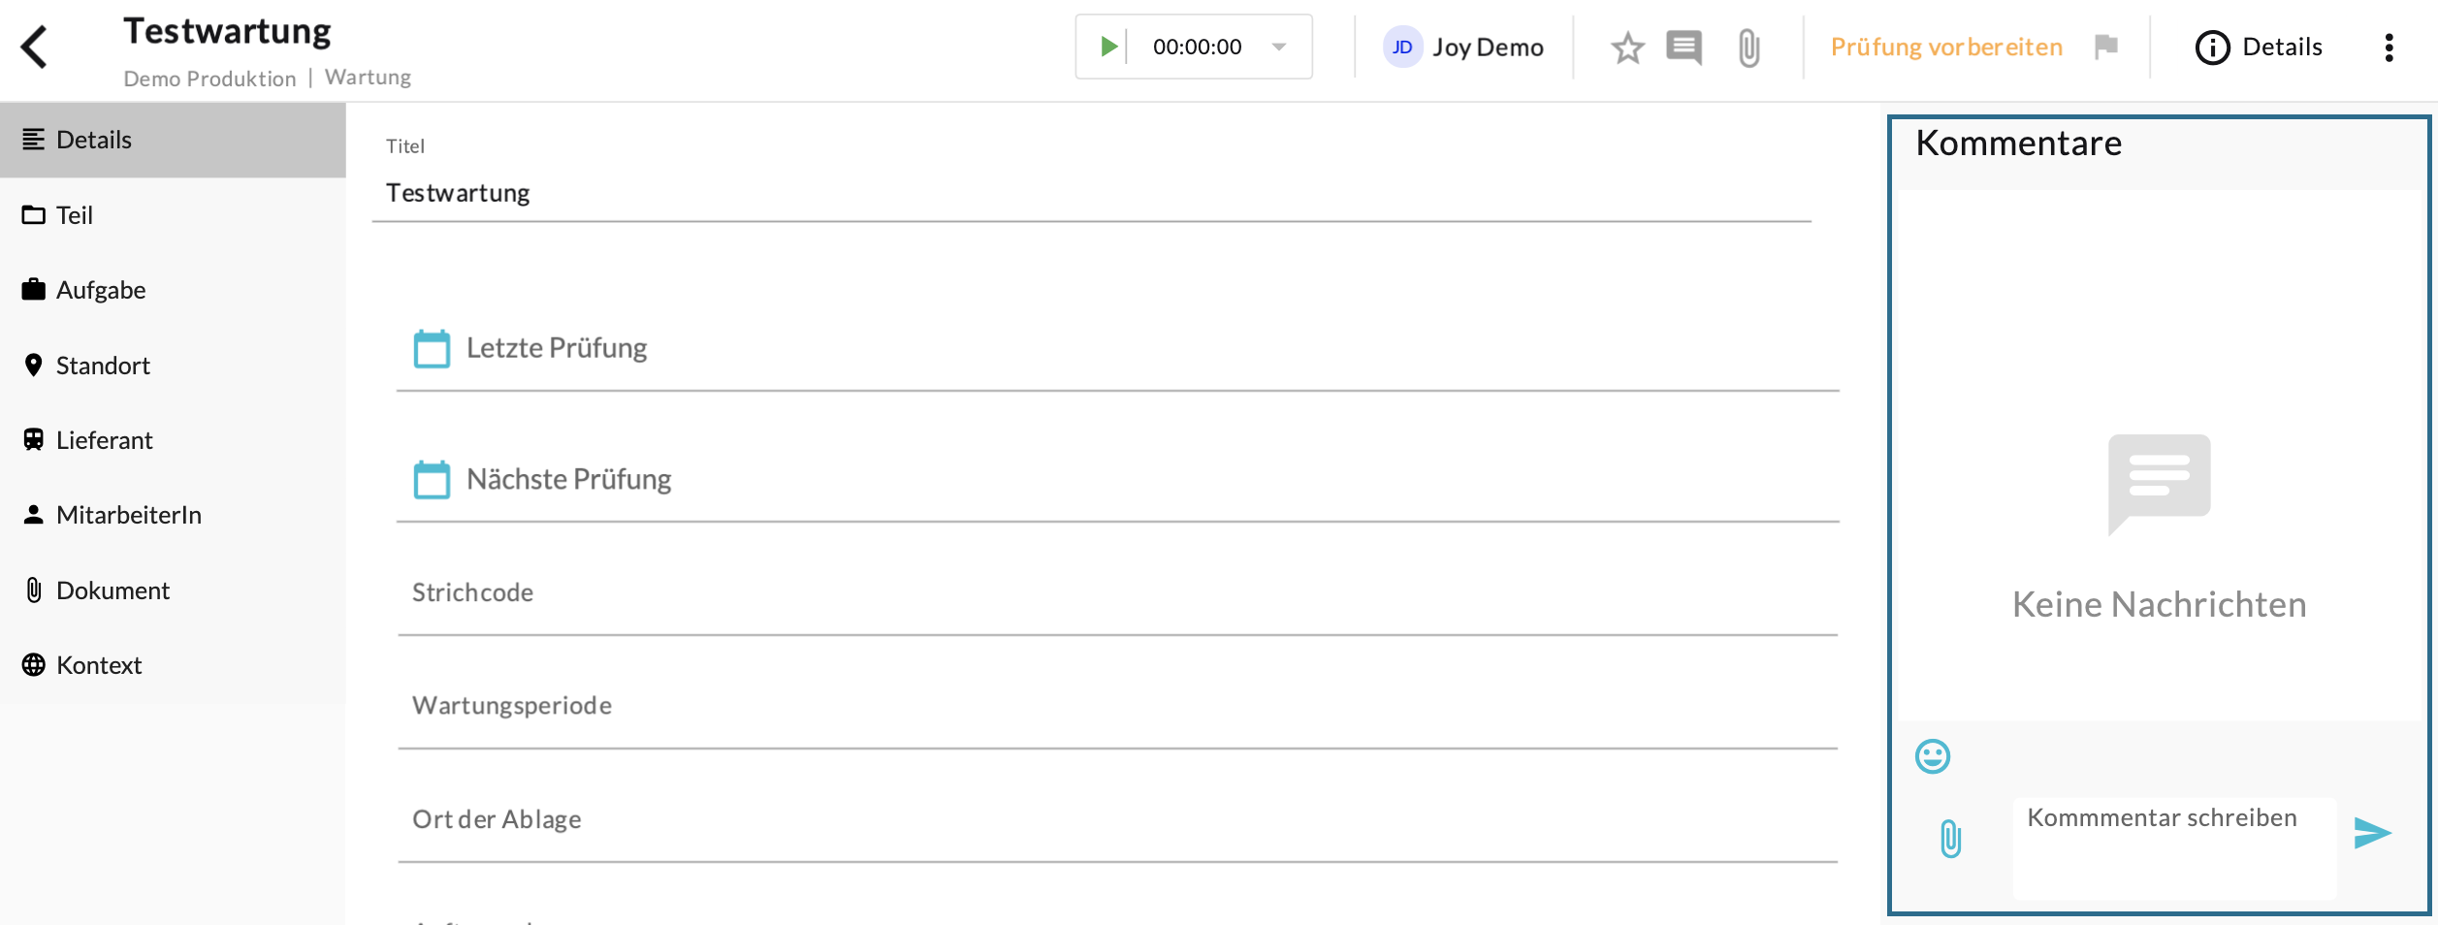Image resolution: width=2438 pixels, height=925 pixels.
Task: Expand the timer dropdown arrow
Action: click(1279, 47)
